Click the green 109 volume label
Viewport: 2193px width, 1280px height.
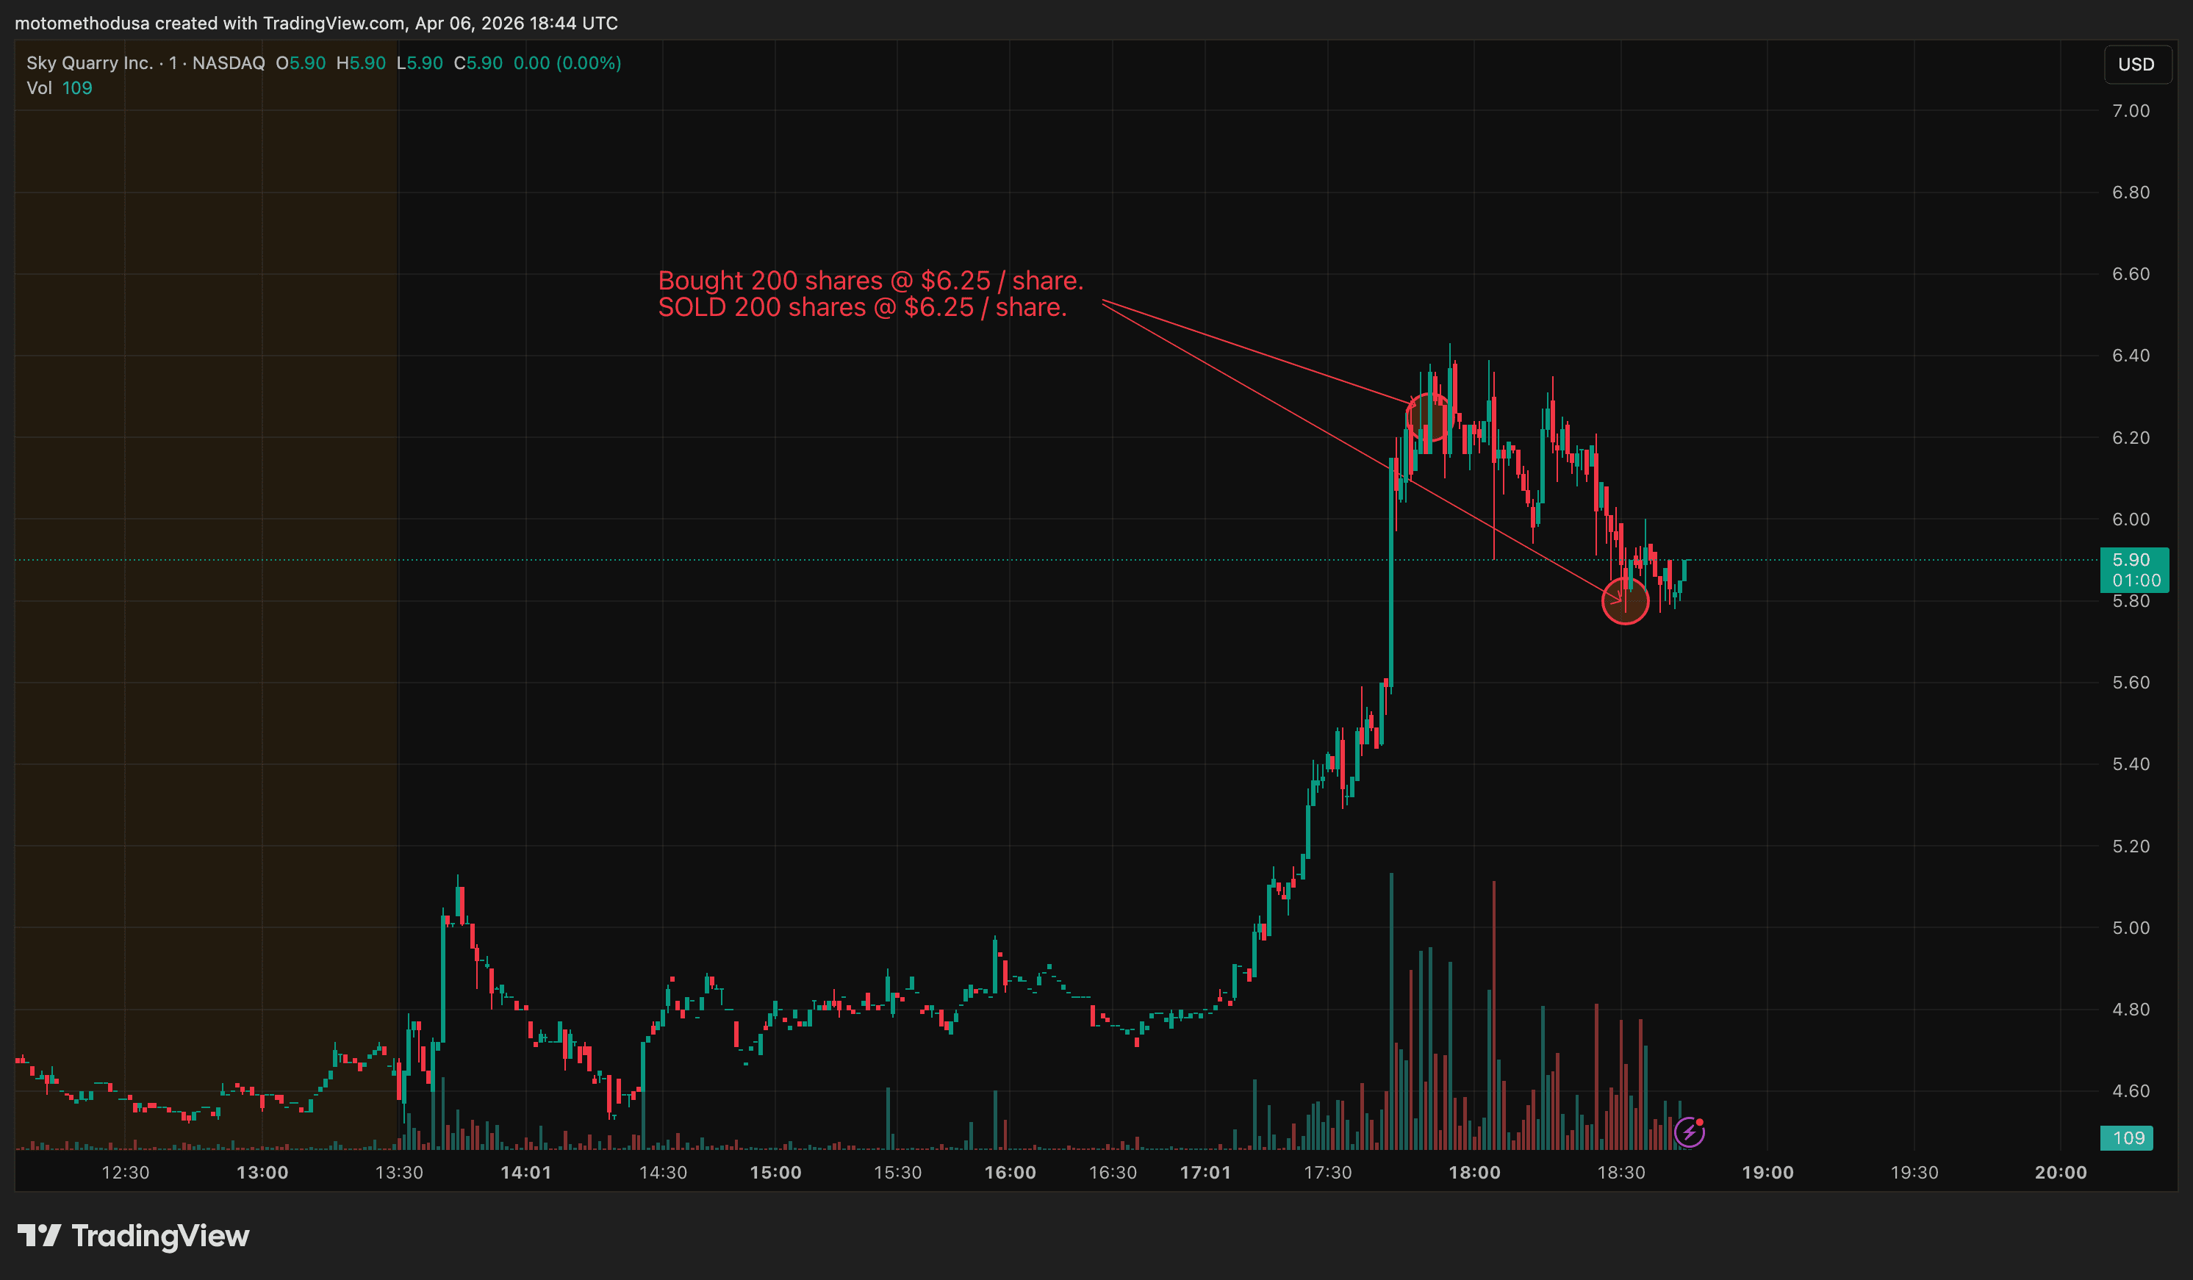point(2127,1137)
